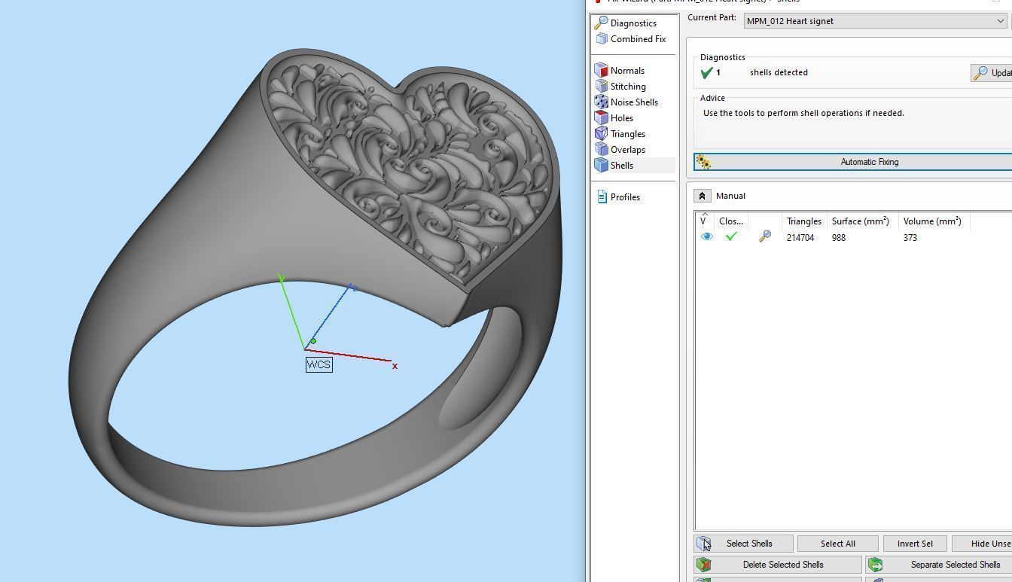Image resolution: width=1012 pixels, height=582 pixels.
Task: Separate Selected Shells
Action: (938, 565)
